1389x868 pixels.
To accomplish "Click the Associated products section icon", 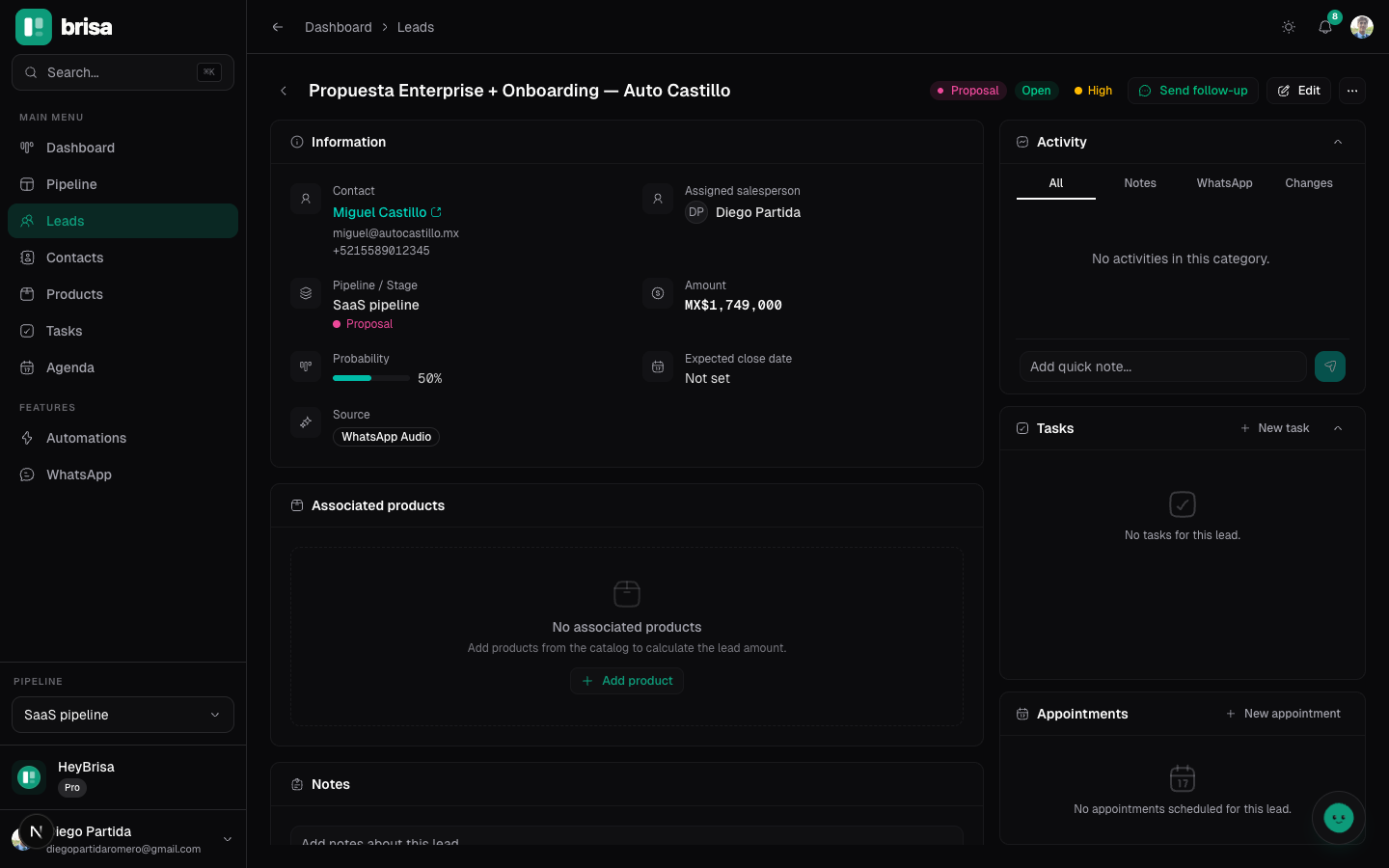I will coord(297,505).
